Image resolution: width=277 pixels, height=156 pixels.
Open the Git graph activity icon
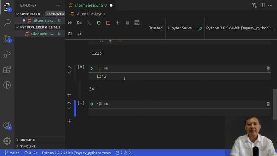tap(7, 85)
